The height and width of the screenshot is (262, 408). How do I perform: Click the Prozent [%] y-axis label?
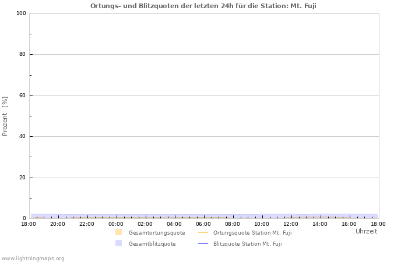tap(5, 116)
